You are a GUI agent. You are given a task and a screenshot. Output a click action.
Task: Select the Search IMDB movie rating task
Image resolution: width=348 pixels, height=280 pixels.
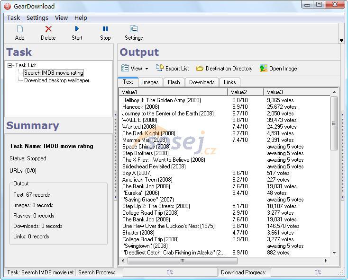(54, 73)
